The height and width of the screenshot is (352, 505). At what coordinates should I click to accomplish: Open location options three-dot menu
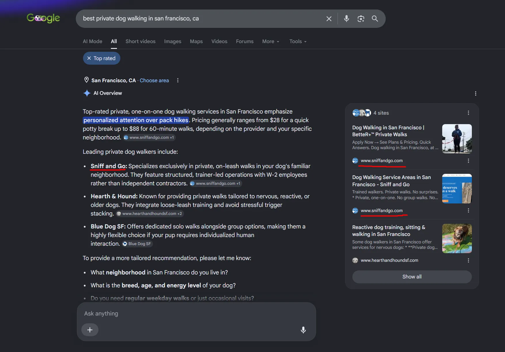[x=178, y=80]
